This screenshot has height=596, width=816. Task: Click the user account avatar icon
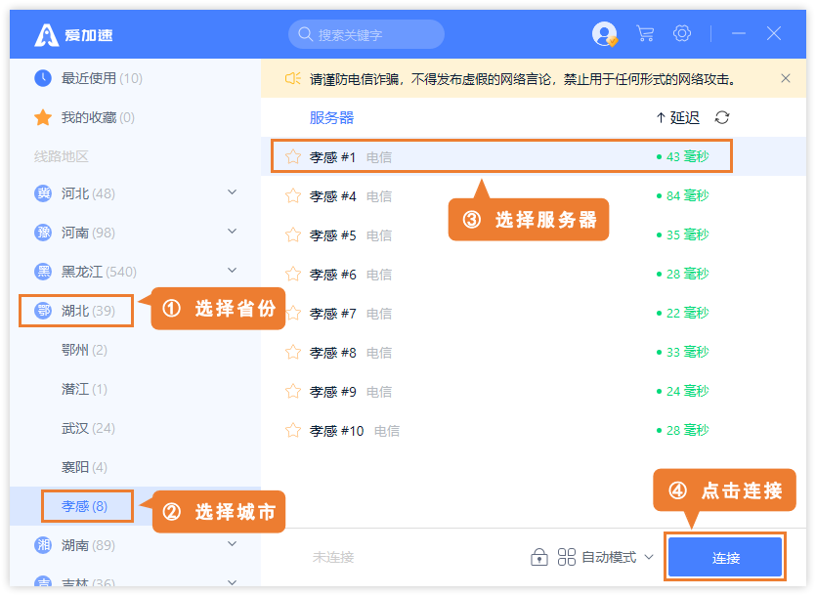(605, 34)
